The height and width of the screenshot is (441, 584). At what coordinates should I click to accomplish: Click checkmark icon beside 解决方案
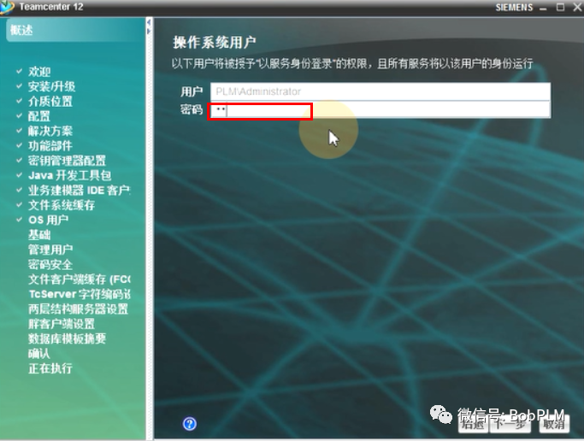click(x=20, y=130)
